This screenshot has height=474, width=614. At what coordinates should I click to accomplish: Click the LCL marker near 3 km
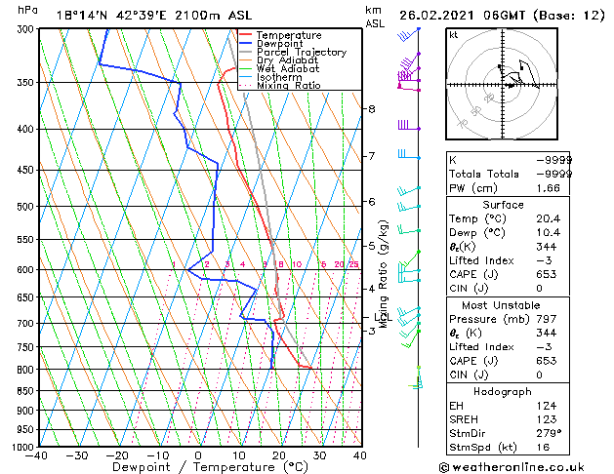(x=384, y=318)
